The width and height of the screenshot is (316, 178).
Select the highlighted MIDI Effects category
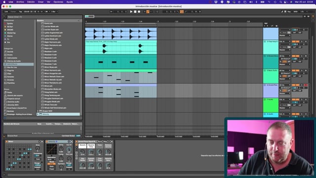tap(19, 64)
